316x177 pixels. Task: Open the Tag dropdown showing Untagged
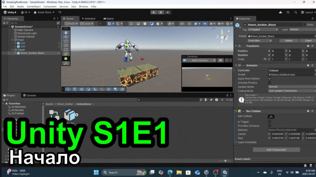(263, 29)
